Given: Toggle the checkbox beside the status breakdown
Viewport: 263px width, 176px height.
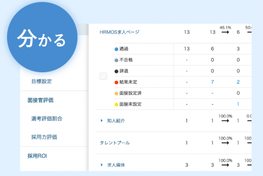Looking at the screenshot, I should point(103,76).
